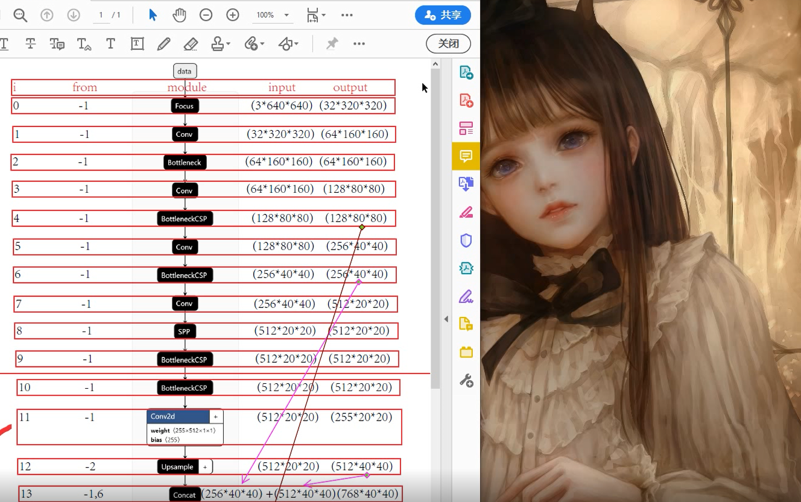Select the underline text tool
Screen dimensions: 801x502
[x=4, y=43]
